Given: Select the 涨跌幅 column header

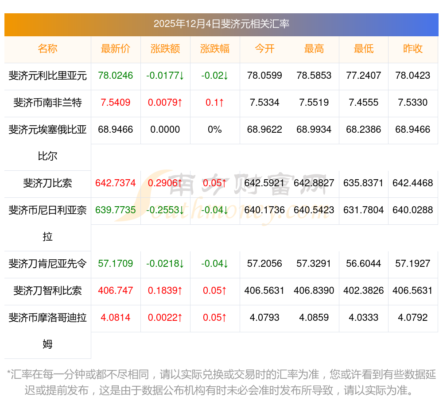Looking at the screenshot, I should 214,49.
